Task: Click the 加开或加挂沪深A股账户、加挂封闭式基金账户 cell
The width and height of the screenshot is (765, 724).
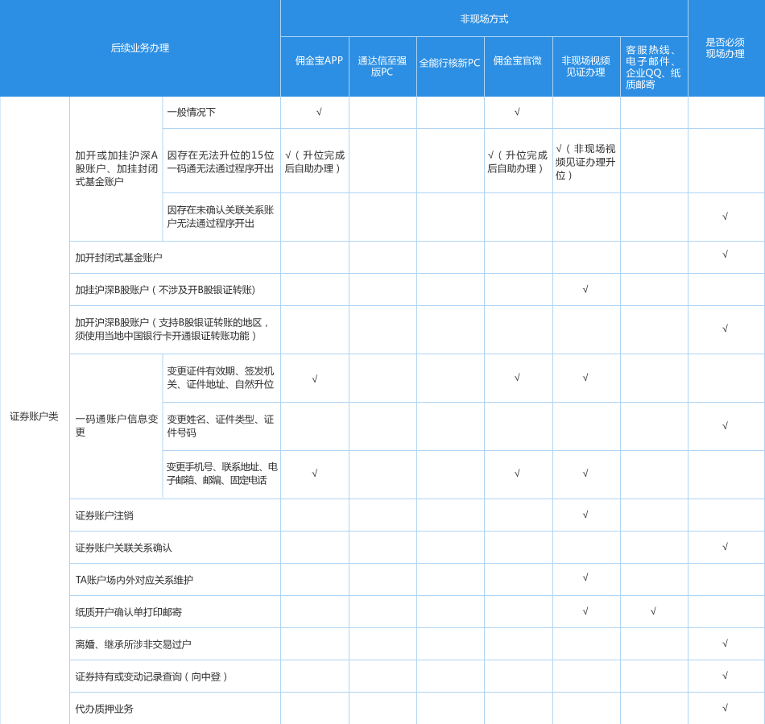Action: (116, 169)
